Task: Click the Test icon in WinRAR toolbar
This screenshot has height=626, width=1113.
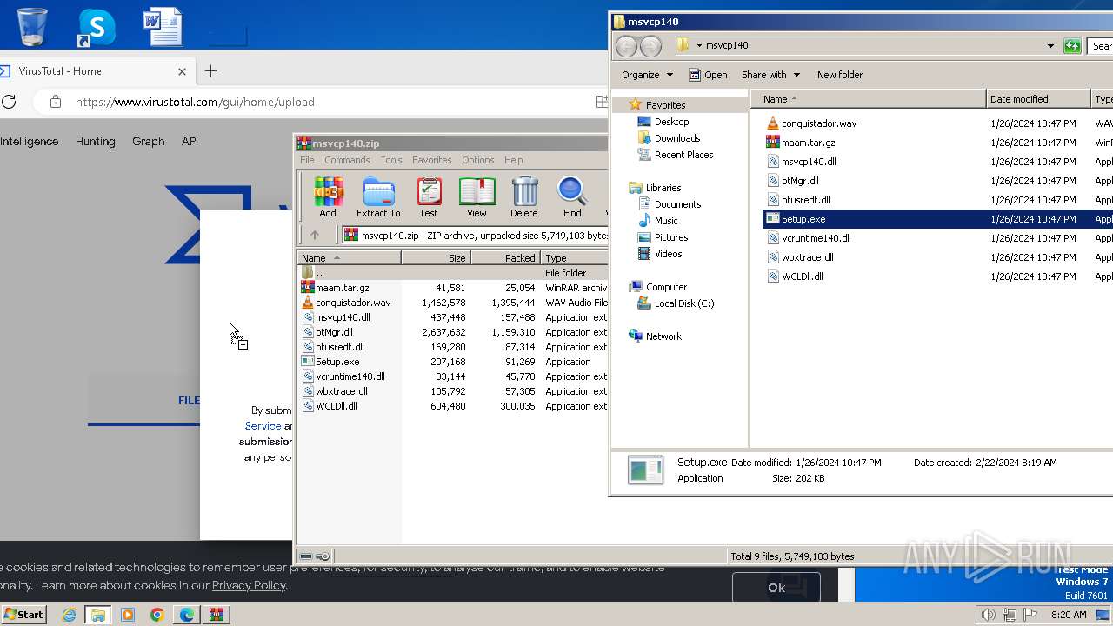Action: click(429, 196)
